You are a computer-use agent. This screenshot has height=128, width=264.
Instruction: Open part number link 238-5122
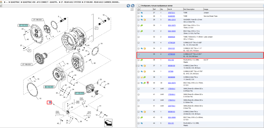pyautogui.click(x=171, y=48)
